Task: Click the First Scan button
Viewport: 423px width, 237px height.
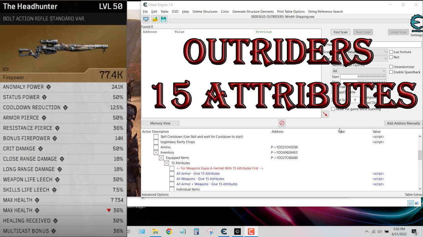Action: pyautogui.click(x=340, y=32)
